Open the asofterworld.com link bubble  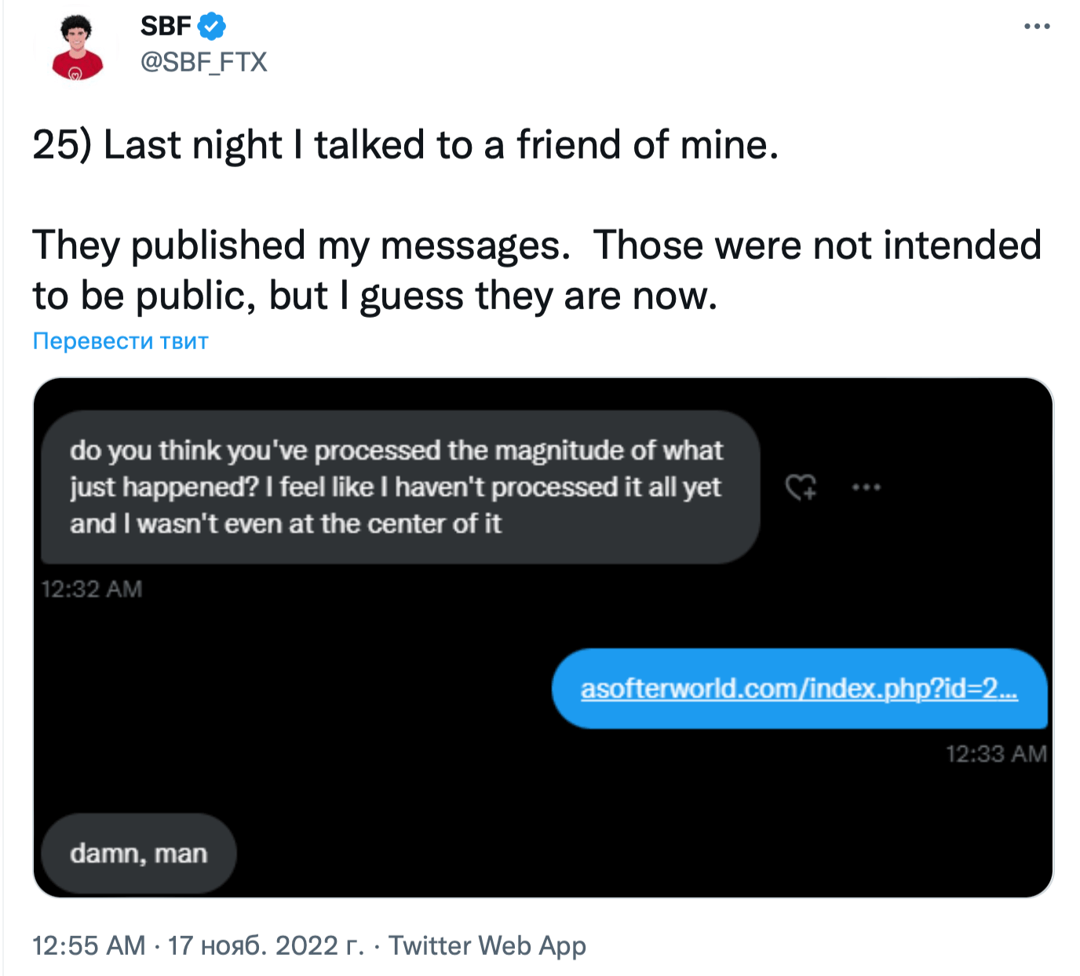click(x=799, y=689)
